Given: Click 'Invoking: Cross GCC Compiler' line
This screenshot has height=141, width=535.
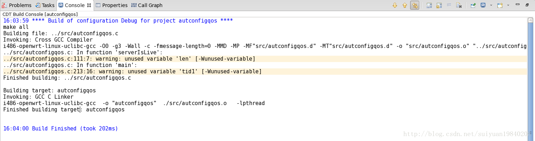Looking at the screenshot, I should tap(48, 40).
